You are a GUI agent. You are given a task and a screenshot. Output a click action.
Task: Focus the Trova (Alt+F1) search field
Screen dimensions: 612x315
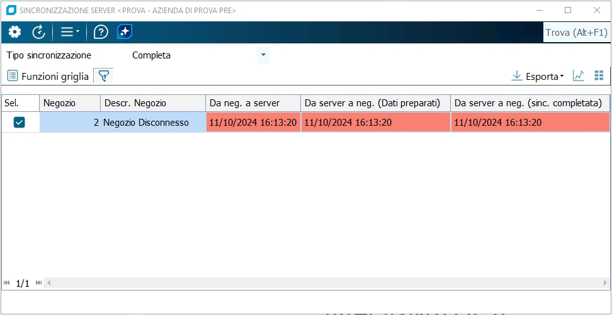[x=577, y=32]
